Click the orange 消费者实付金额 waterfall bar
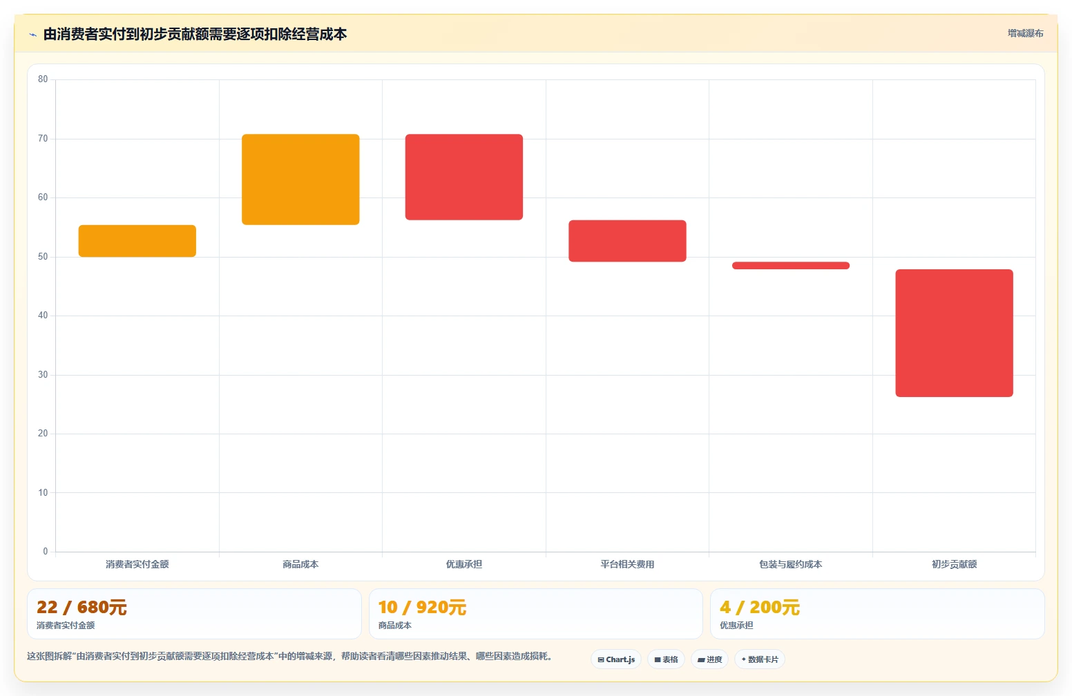Image resolution: width=1072 pixels, height=696 pixels. [x=137, y=241]
